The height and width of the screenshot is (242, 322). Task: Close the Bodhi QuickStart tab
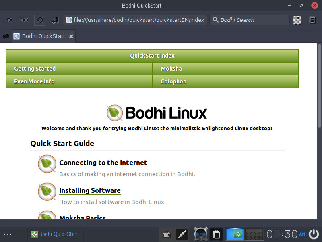(x=71, y=36)
